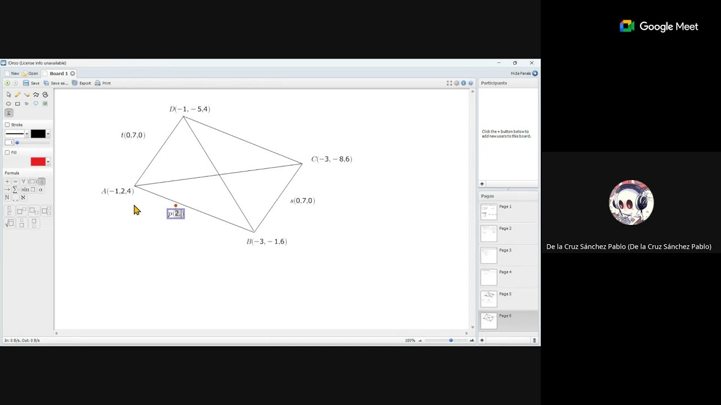
Task: Select the insert image tool
Action: [45, 103]
